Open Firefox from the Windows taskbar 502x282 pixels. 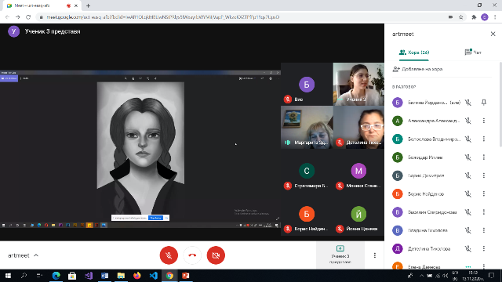pos(137,275)
